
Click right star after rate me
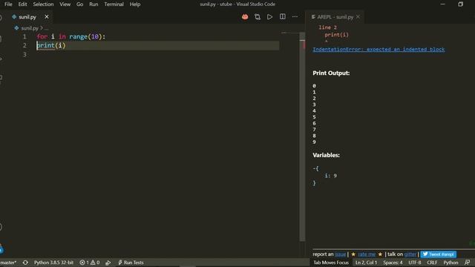click(x=380, y=254)
